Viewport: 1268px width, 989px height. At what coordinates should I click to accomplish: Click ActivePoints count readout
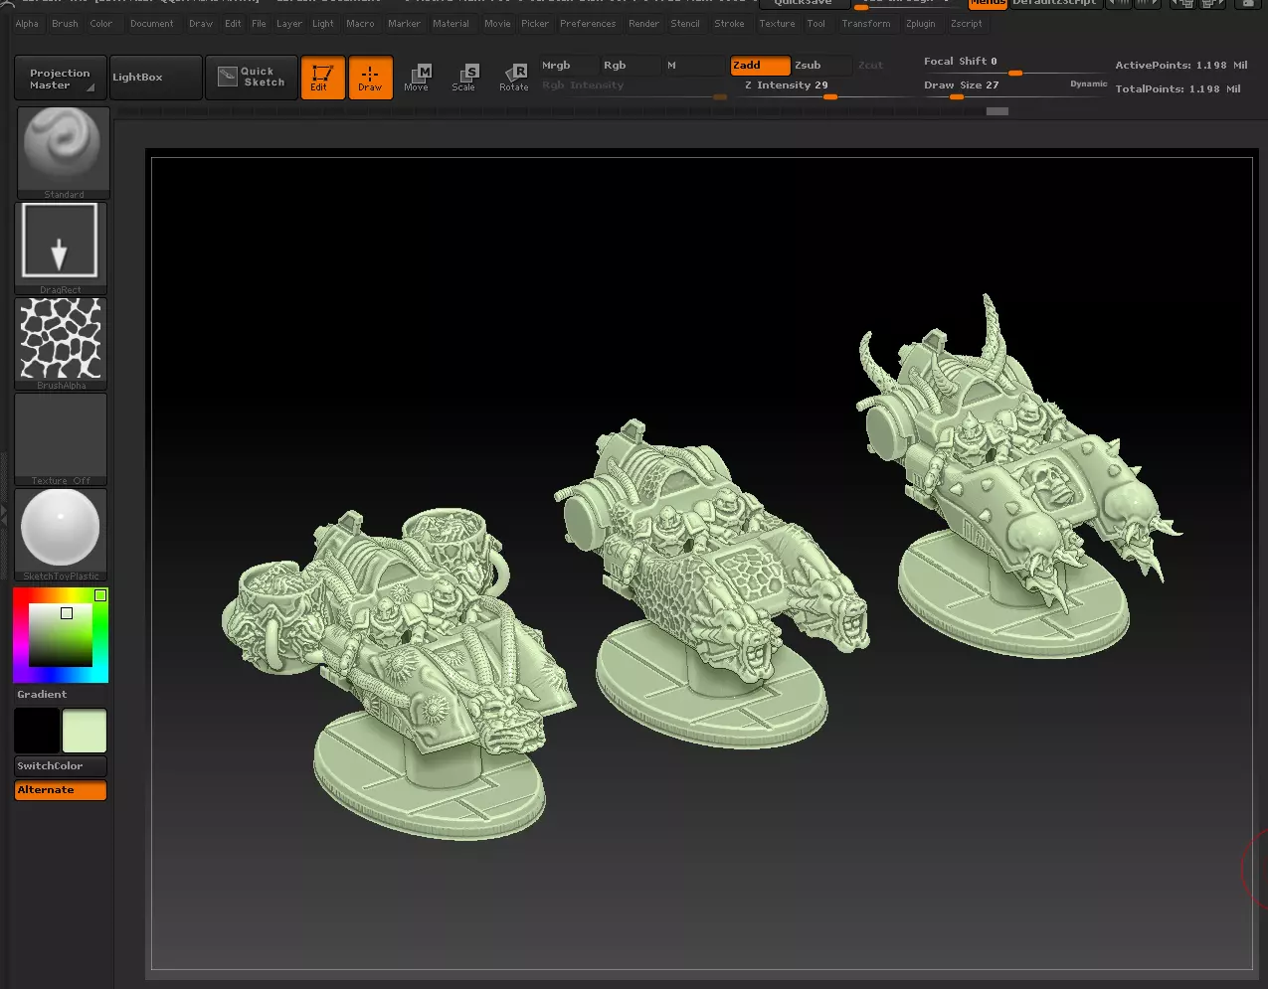point(1181,66)
